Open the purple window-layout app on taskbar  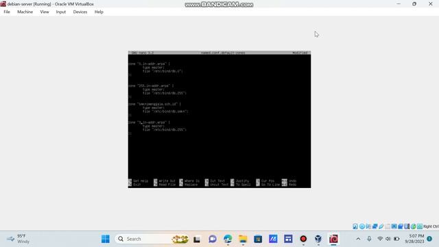tap(288, 239)
